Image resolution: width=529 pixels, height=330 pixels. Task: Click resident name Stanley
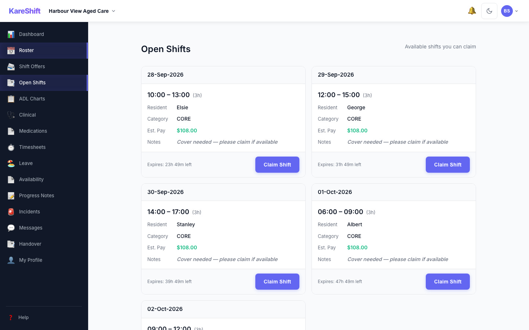[186, 224]
